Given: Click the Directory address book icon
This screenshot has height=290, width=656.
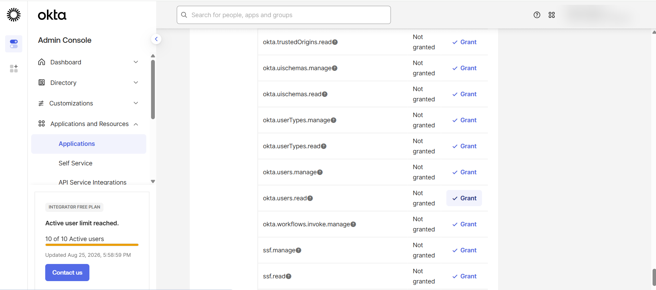Looking at the screenshot, I should 42,83.
